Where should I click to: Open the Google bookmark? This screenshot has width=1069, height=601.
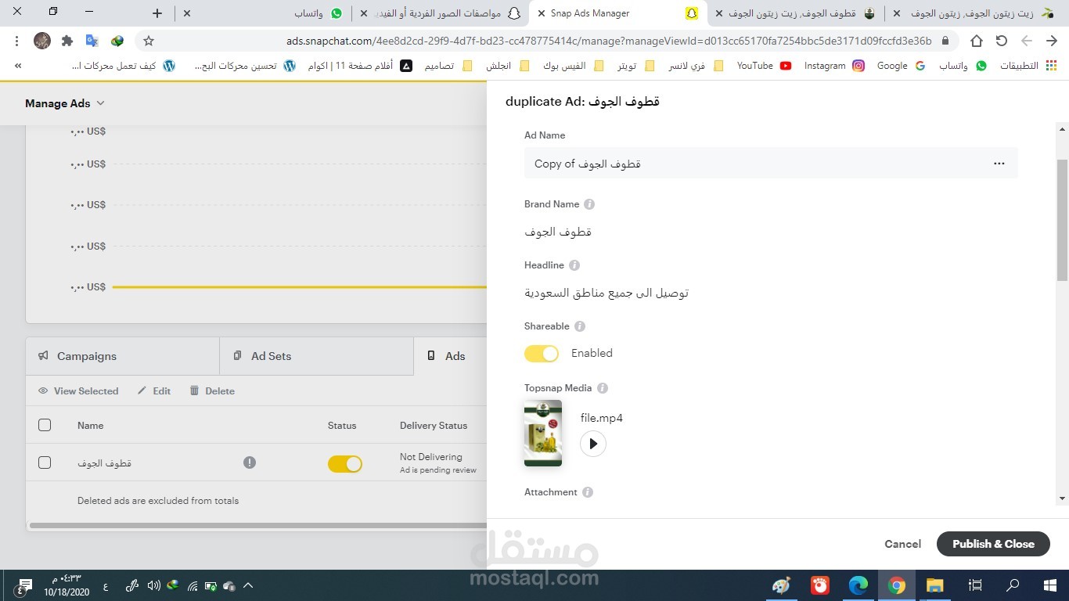(x=901, y=66)
